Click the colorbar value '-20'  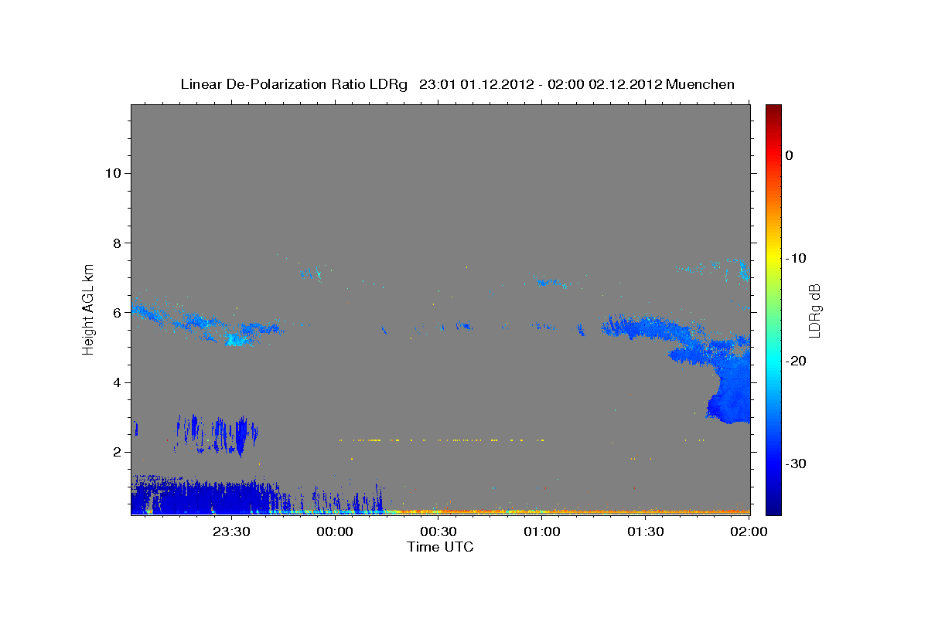[795, 361]
